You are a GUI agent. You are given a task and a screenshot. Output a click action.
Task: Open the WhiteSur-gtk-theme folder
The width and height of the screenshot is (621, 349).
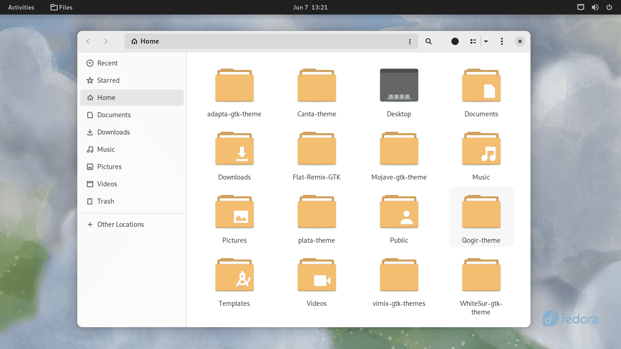point(481,274)
